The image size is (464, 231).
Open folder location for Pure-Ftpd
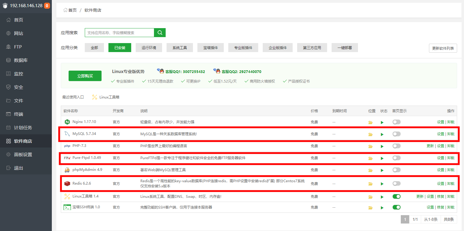(370, 158)
